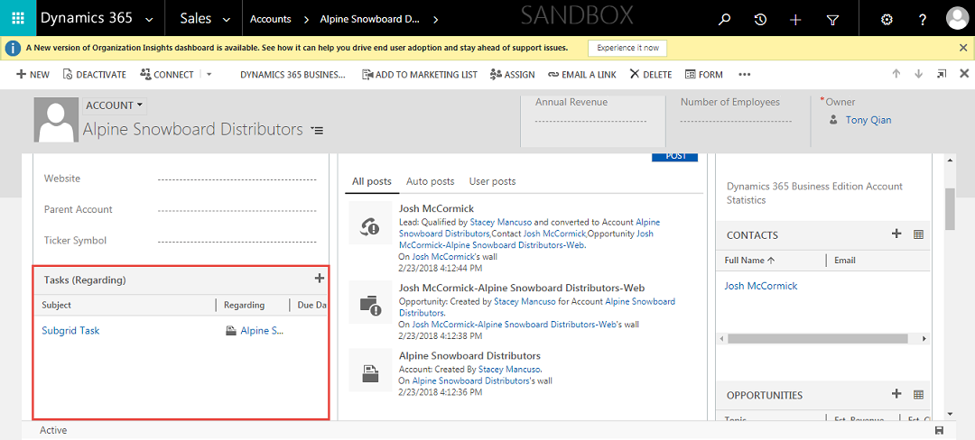Dismiss the Organization Insights notification bar
Viewport: 975px width, 440px height.
964,47
